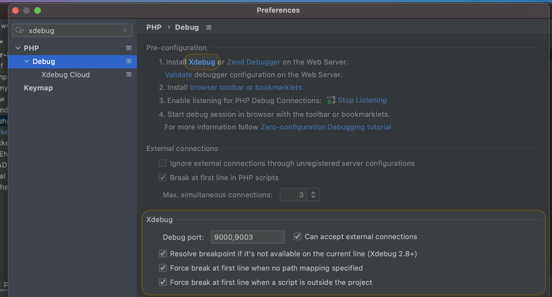
Task: Click project settings icon beside Debug breadcrumb
Action: coord(209,28)
